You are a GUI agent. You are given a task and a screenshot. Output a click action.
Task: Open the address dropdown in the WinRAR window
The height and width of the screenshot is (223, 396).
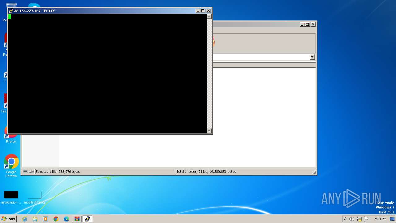tap(312, 57)
